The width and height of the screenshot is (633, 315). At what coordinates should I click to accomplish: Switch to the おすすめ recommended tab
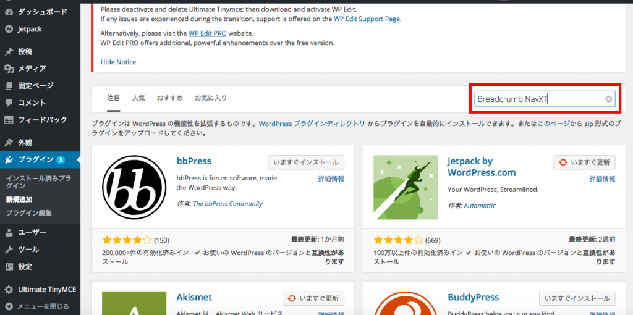click(170, 98)
